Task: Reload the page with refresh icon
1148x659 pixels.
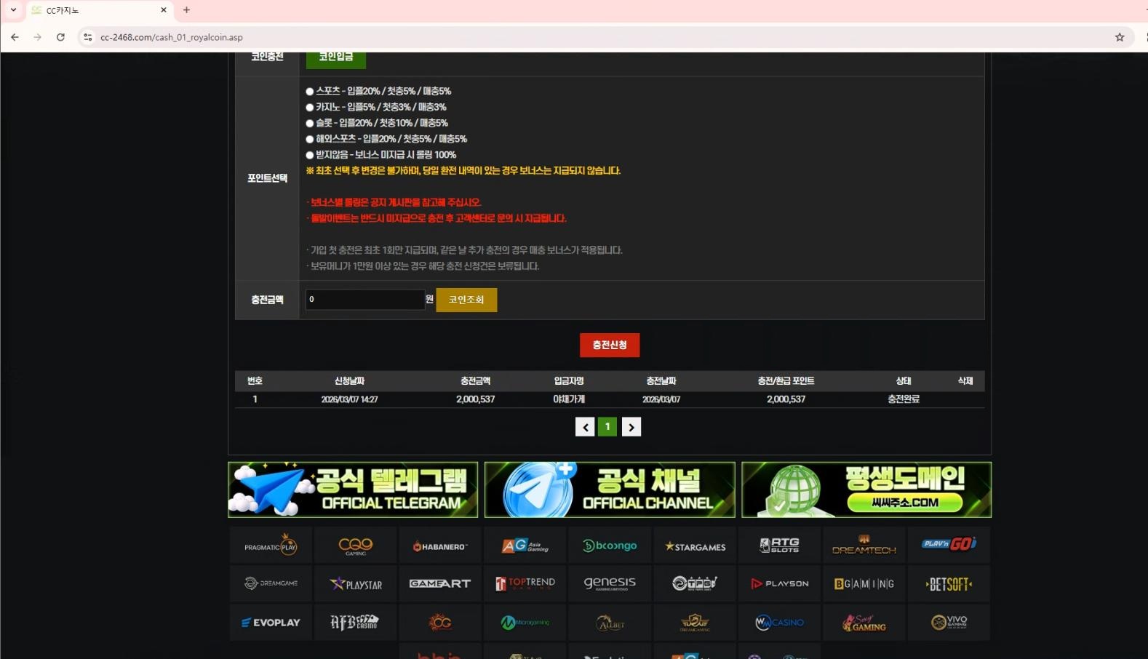Action: pyautogui.click(x=60, y=37)
